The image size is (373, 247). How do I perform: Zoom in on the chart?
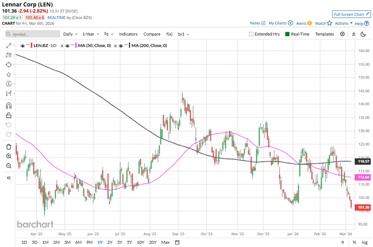pos(9,156)
